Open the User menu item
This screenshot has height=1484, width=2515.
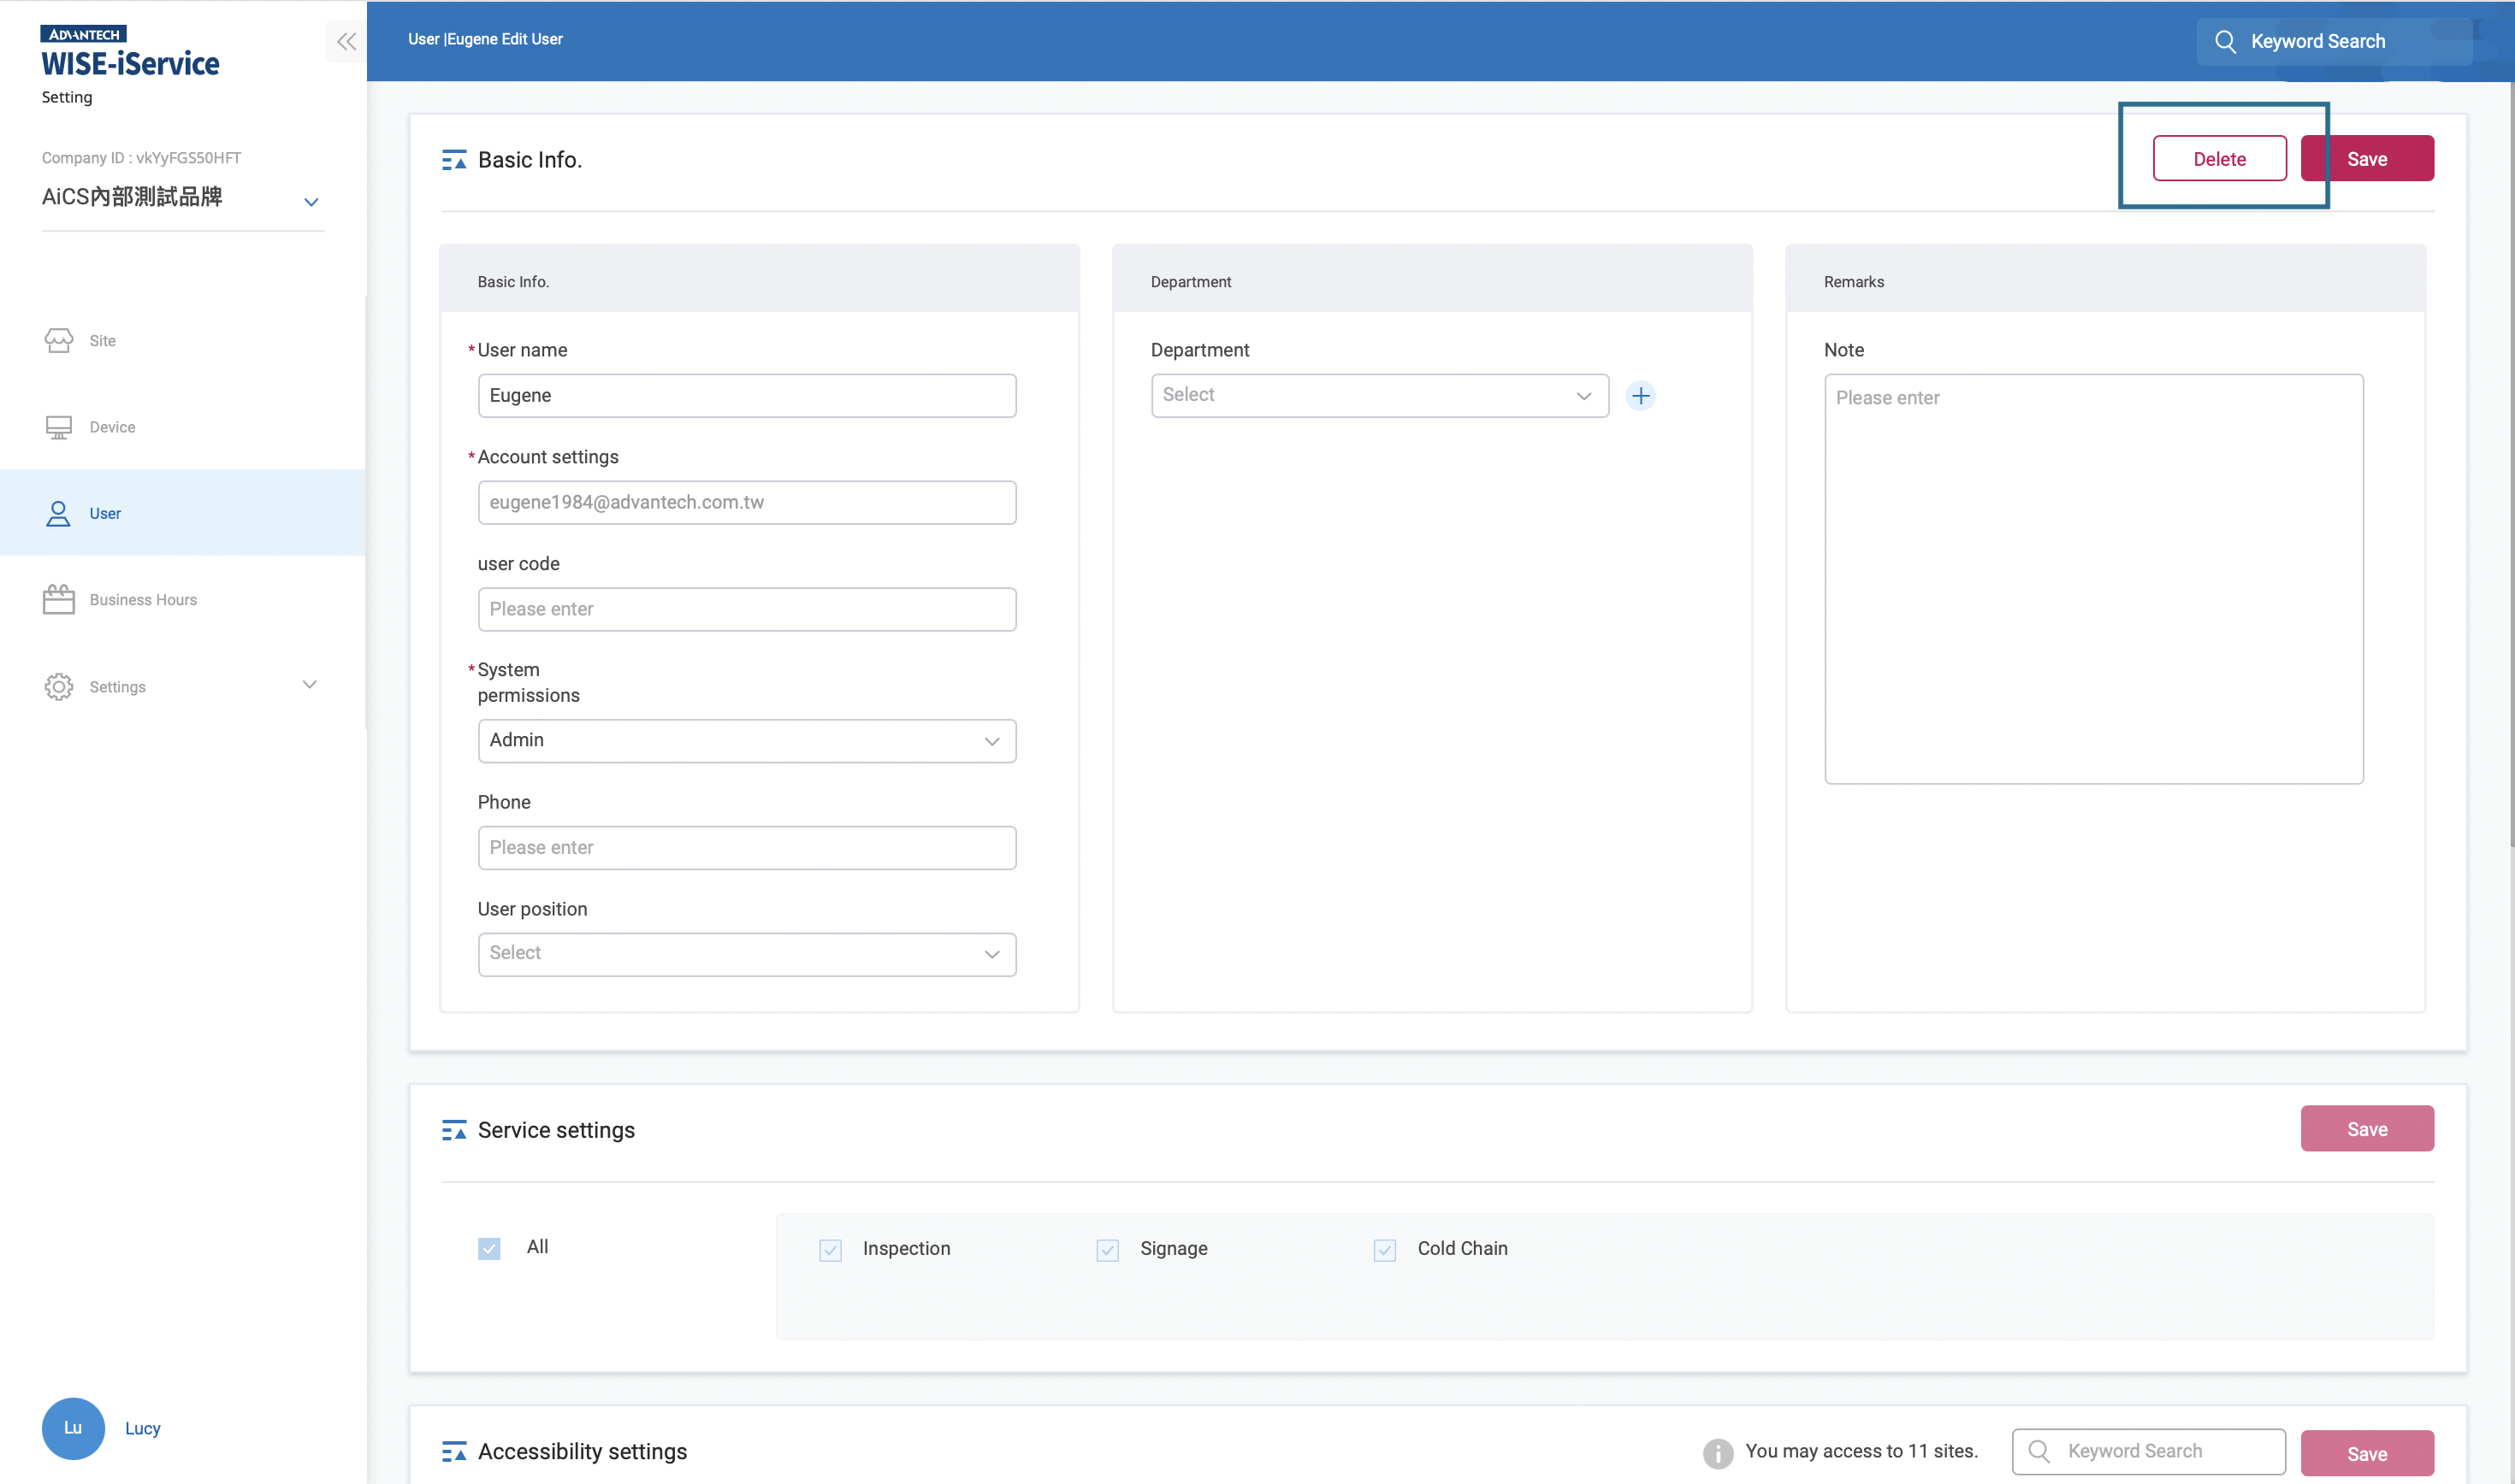coord(105,513)
